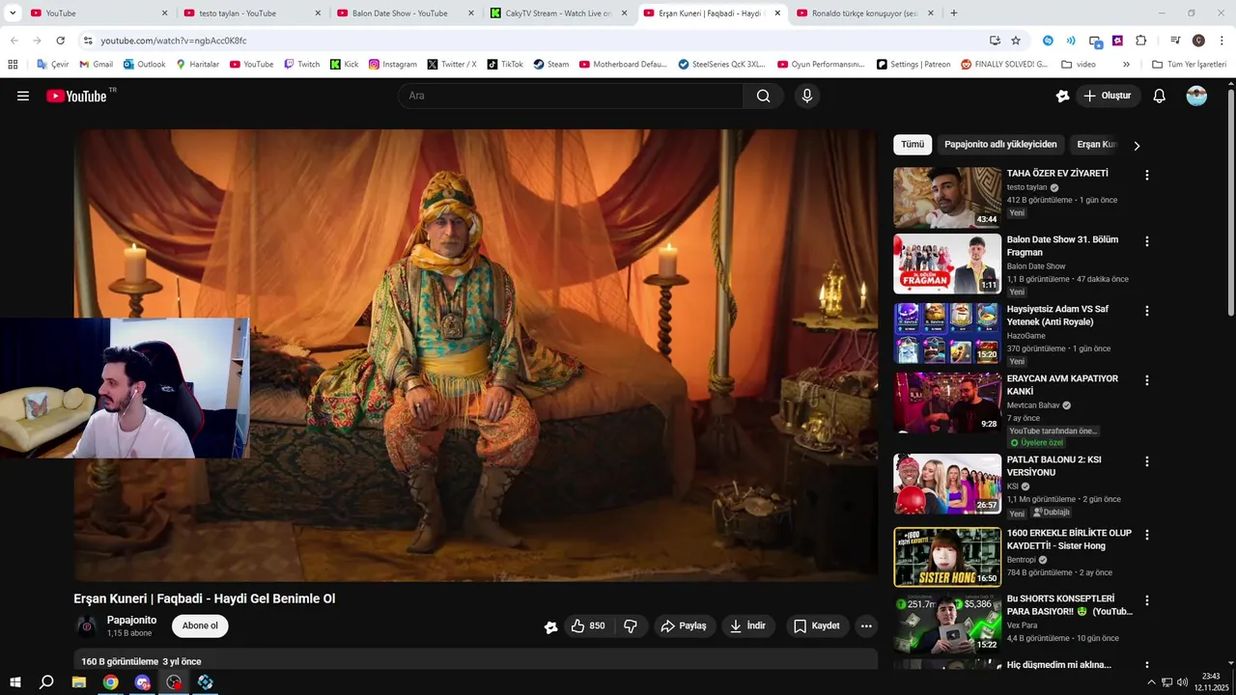
Task: Reload the page with browser refresh icon
Action: coord(60,41)
